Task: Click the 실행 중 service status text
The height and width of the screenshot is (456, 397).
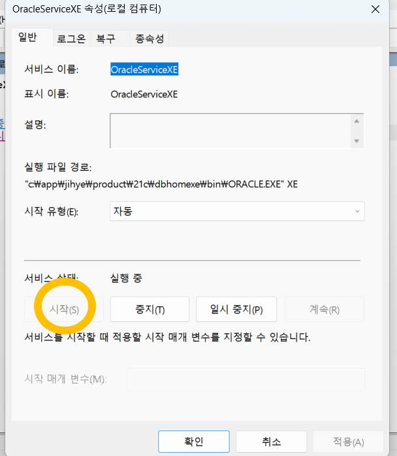Action: [x=126, y=278]
